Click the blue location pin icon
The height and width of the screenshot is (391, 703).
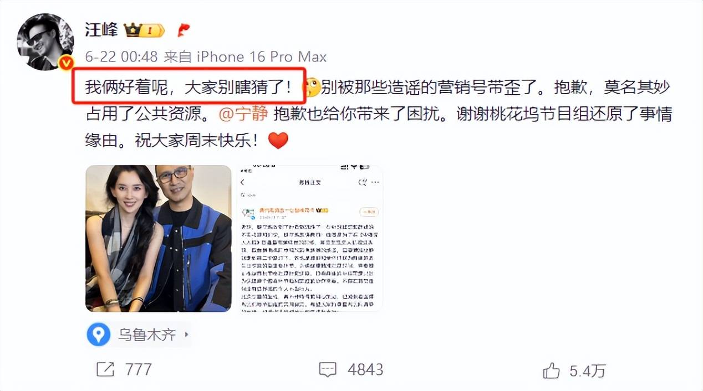pyautogui.click(x=99, y=335)
